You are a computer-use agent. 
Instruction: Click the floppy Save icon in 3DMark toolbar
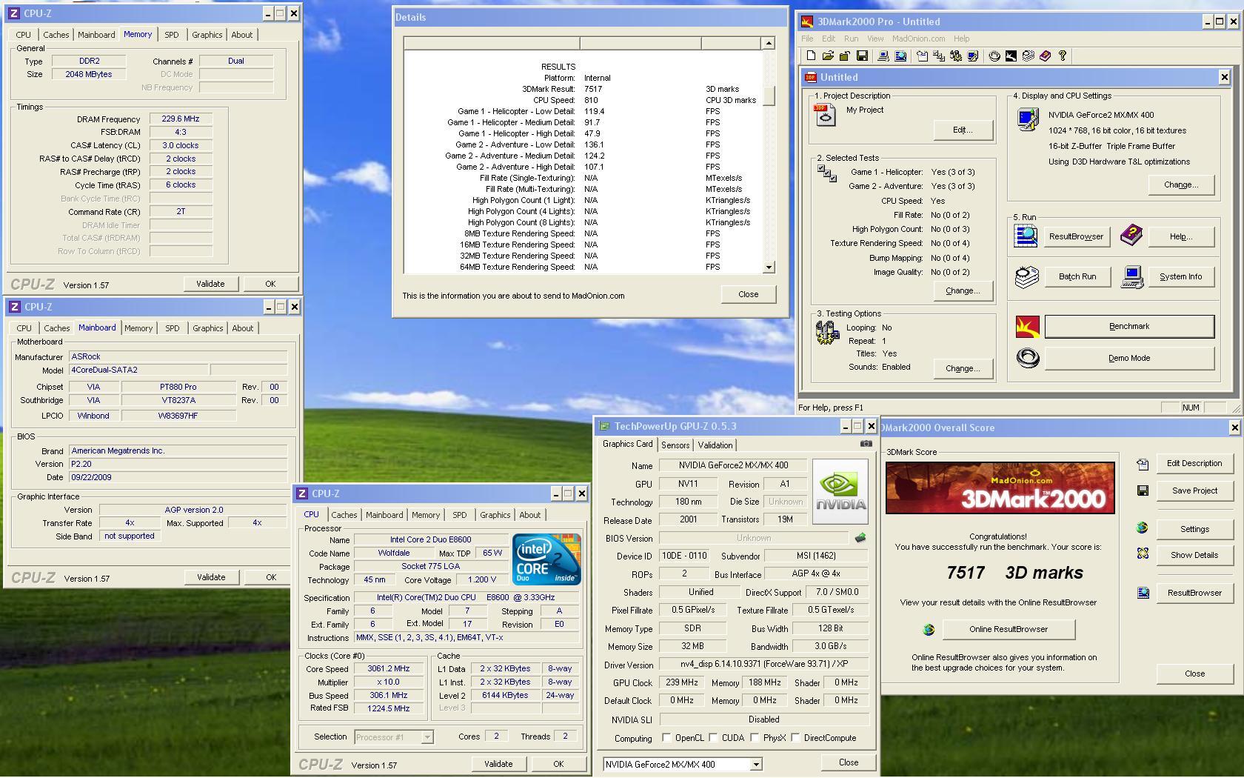(x=862, y=56)
